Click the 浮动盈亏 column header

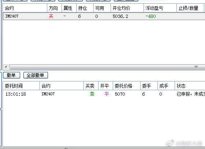point(160,8)
